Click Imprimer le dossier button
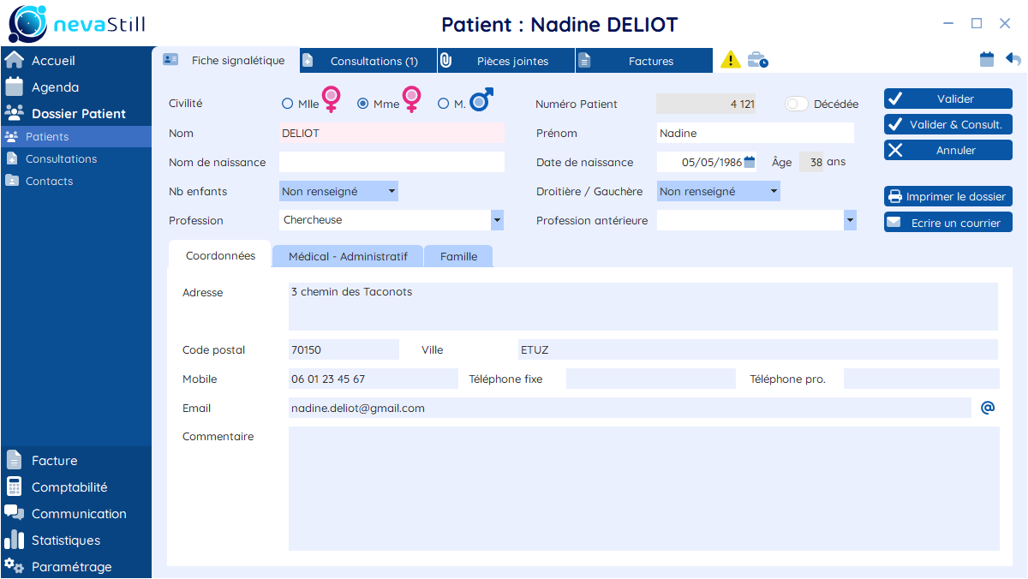The width and height of the screenshot is (1028, 579). pyautogui.click(x=947, y=197)
